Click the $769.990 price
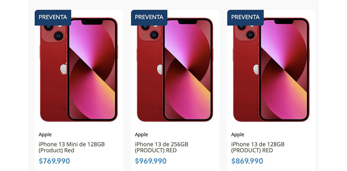 [x=54, y=161]
